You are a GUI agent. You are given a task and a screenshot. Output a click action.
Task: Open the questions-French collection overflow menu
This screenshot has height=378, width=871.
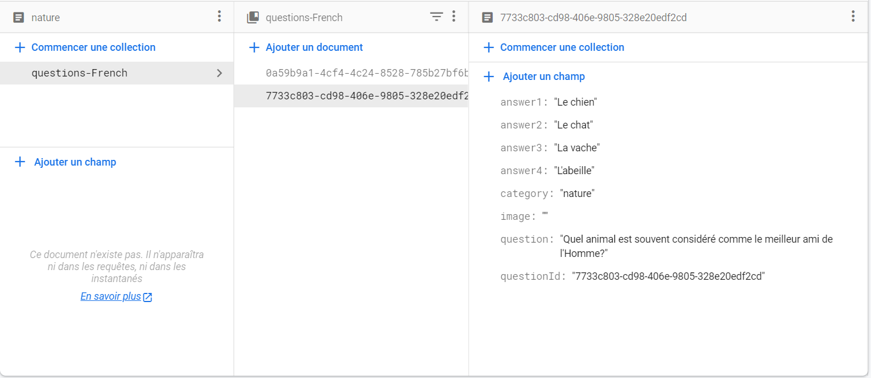coord(454,17)
